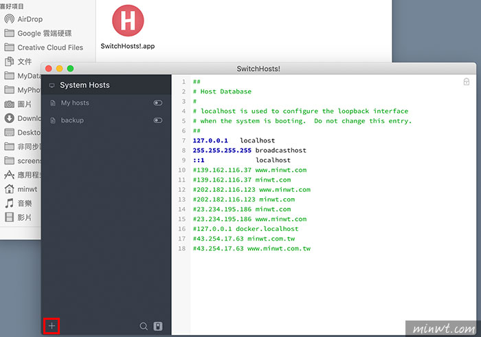Click the SwitchHosts! window title bar

258,69
